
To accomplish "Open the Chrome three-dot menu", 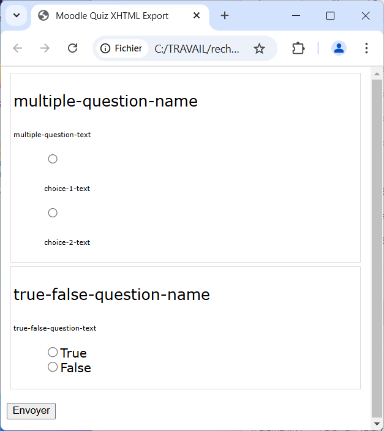I will point(366,48).
